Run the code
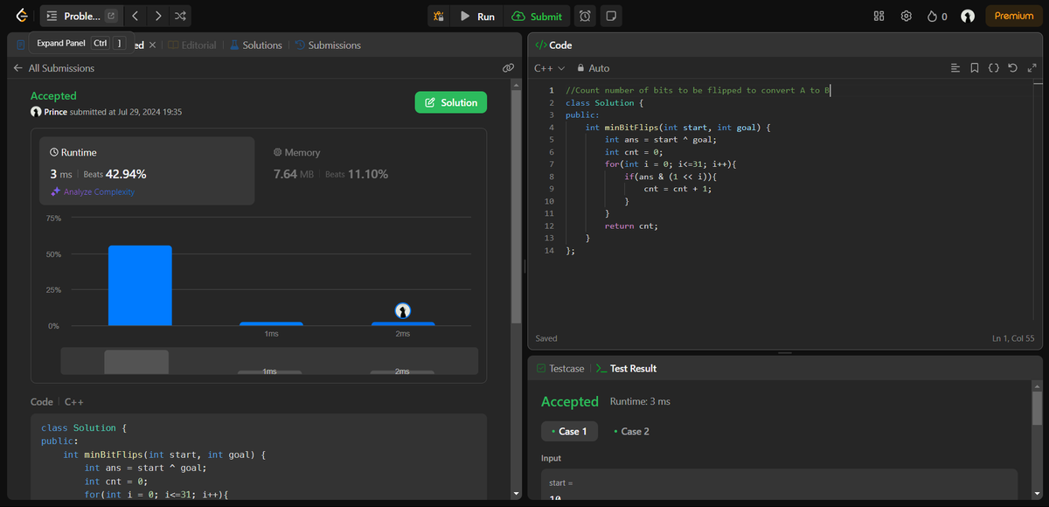 coord(477,16)
